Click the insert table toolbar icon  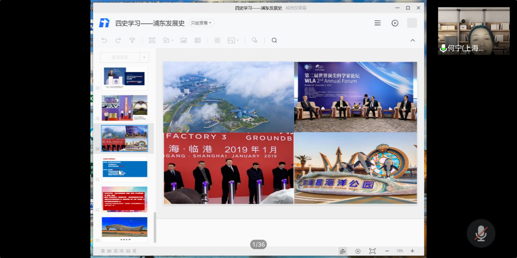198,40
